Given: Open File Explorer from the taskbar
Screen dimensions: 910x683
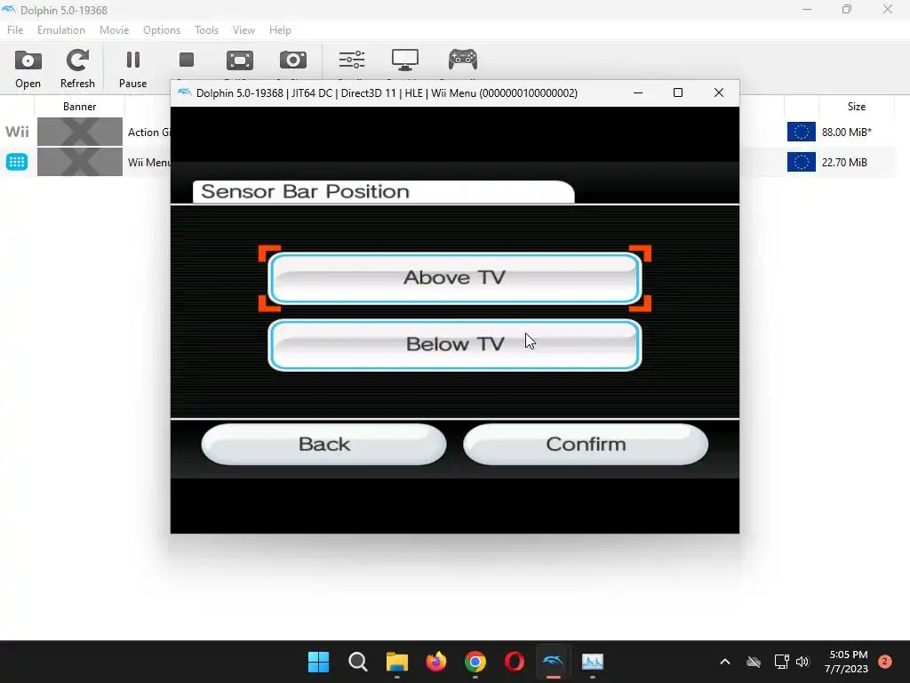Looking at the screenshot, I should [x=397, y=662].
